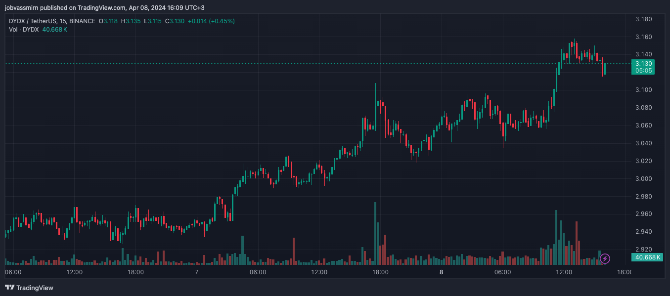Click the 05:05 candle countdown label
670x296 pixels.
643,71
